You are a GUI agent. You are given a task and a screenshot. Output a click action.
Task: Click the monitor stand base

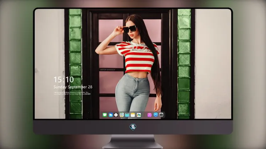pyautogui.click(x=133, y=142)
